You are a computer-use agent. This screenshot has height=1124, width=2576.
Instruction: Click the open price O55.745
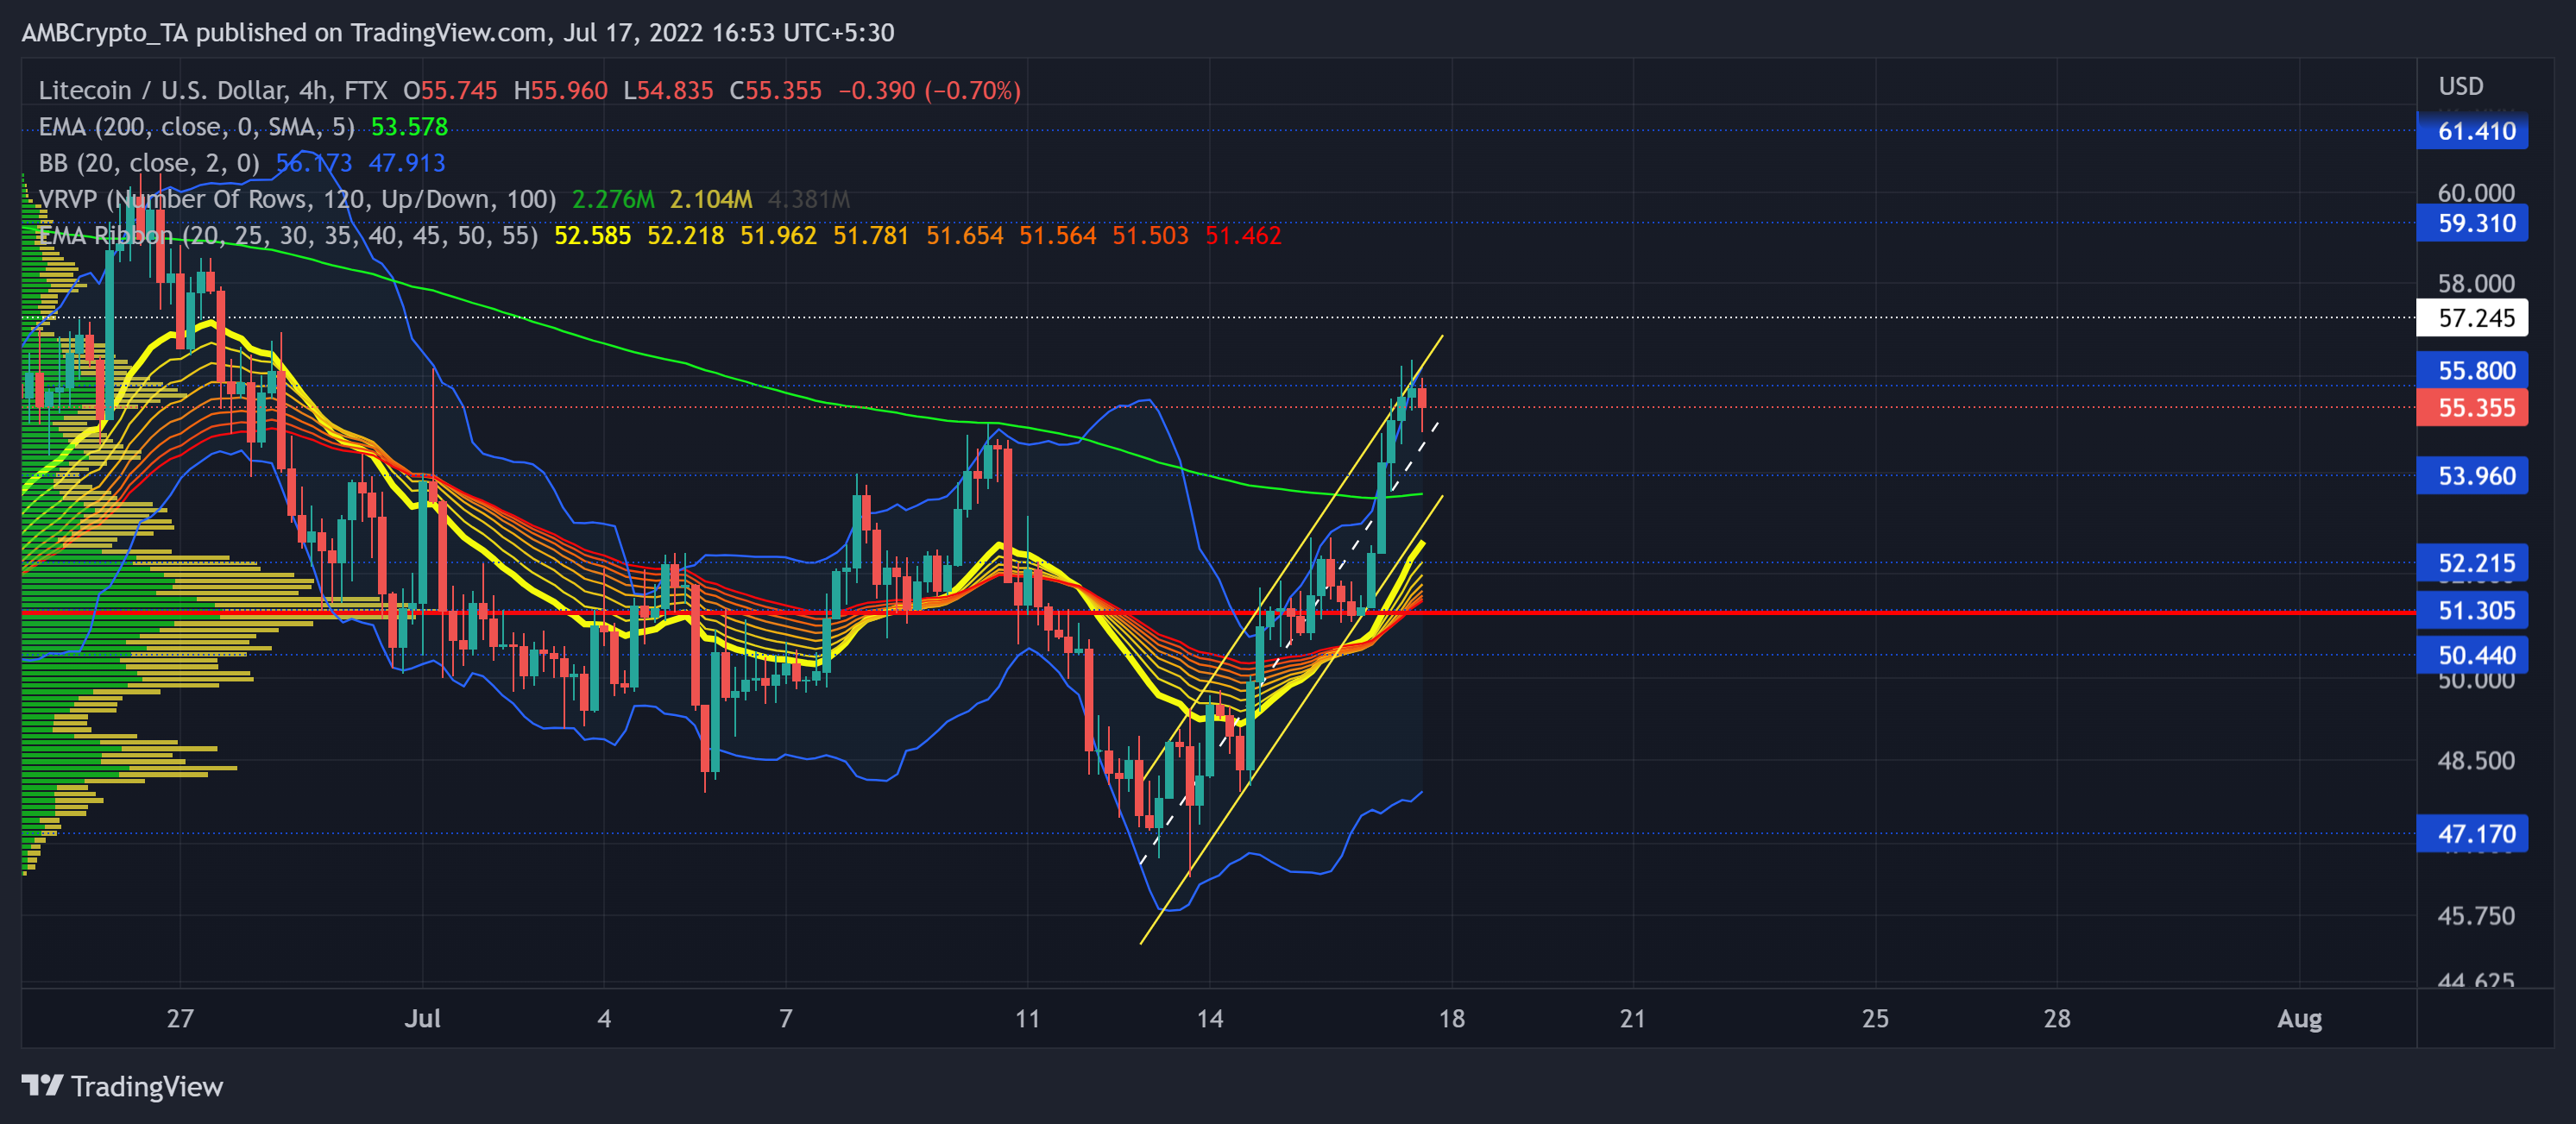click(450, 90)
